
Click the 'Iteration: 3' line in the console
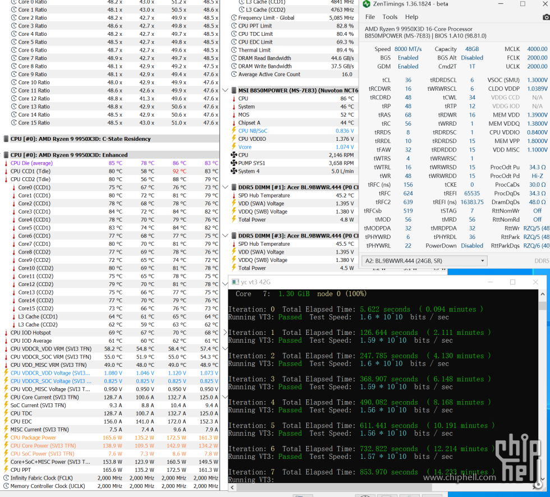click(x=360, y=379)
